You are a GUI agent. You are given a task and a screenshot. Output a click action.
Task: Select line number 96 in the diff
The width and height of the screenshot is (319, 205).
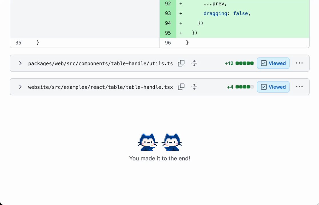168,43
